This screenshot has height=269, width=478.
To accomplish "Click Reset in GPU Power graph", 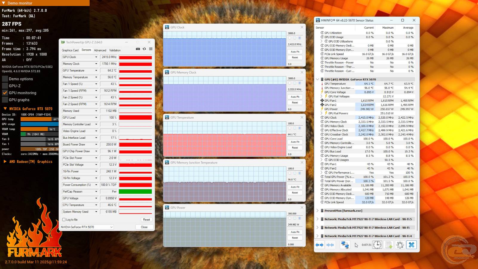I will click(x=295, y=238).
